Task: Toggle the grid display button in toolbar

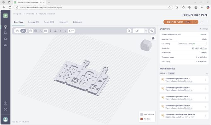Action: tap(46, 31)
